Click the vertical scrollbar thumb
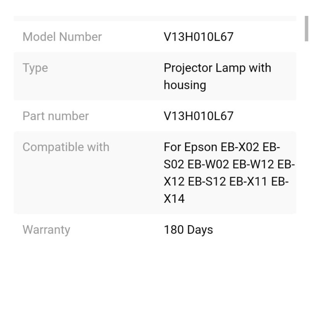 click(x=307, y=28)
